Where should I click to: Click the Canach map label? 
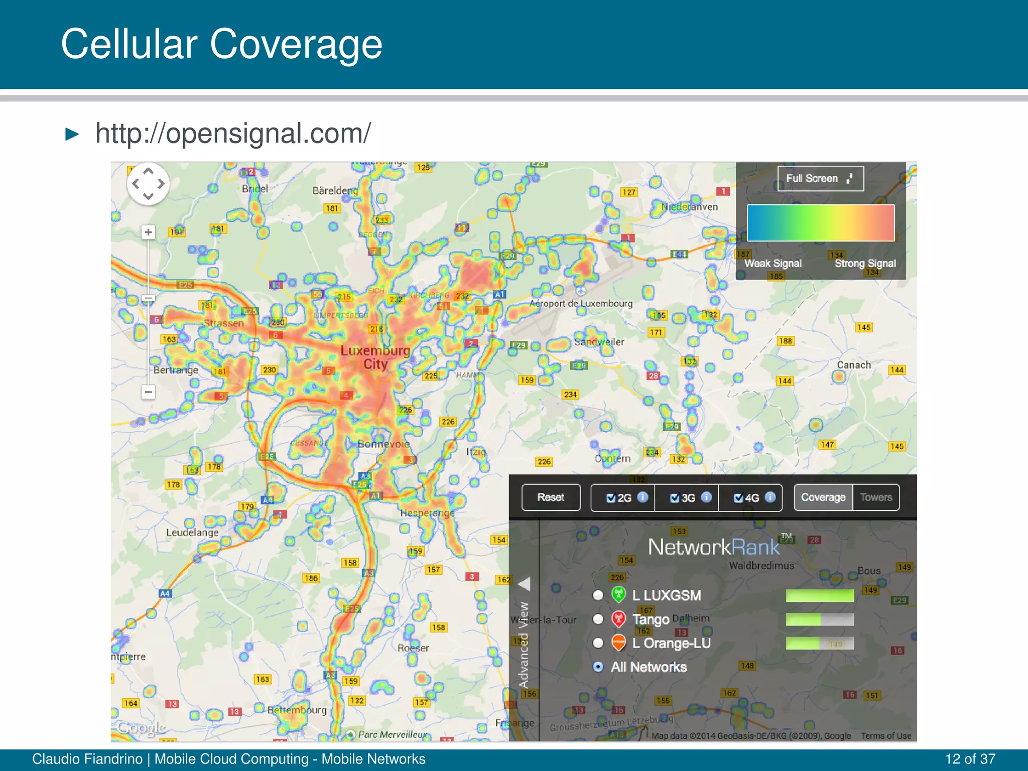tap(854, 365)
